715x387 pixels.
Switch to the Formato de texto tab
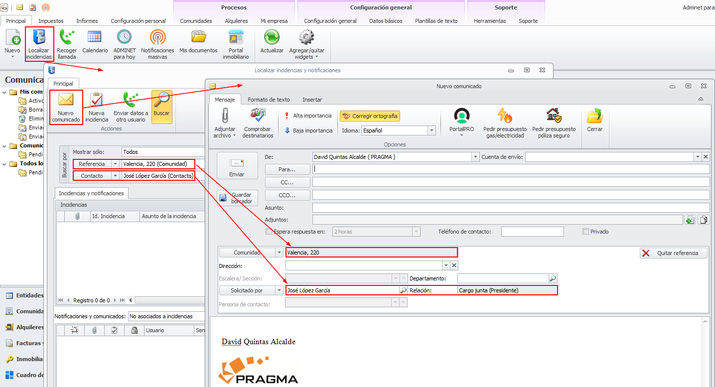(268, 100)
